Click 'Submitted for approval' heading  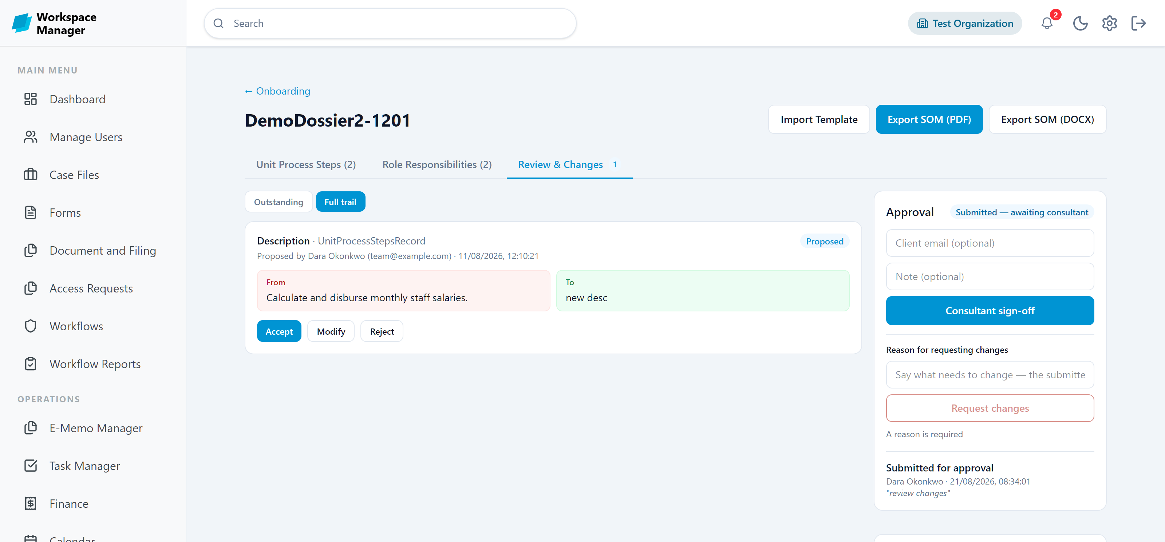click(x=939, y=468)
